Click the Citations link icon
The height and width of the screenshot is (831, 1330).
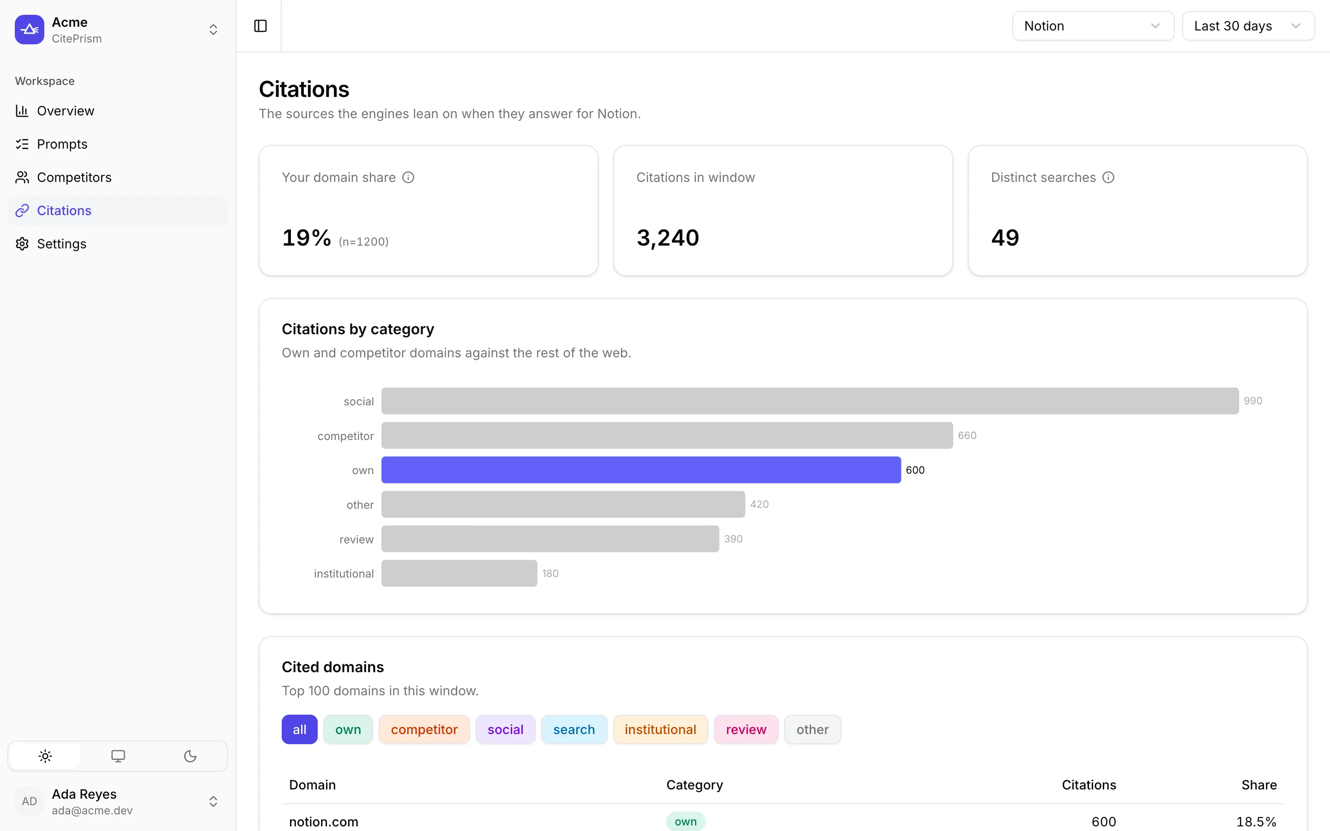point(22,211)
